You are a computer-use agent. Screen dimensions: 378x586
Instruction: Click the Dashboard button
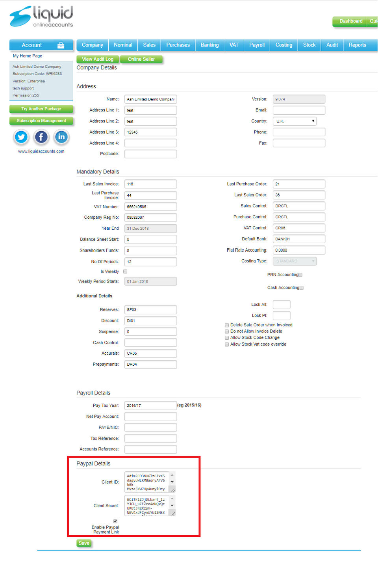click(350, 21)
